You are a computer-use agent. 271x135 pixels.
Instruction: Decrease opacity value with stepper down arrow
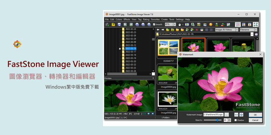click(230, 121)
